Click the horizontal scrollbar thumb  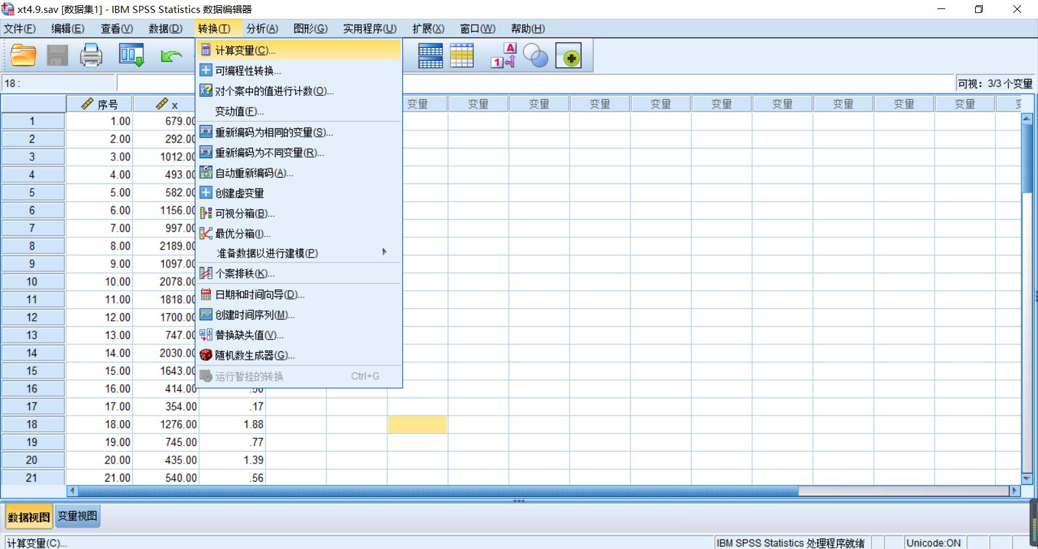(x=438, y=491)
